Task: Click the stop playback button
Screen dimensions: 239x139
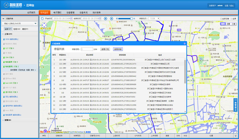Action: (x=111, y=19)
